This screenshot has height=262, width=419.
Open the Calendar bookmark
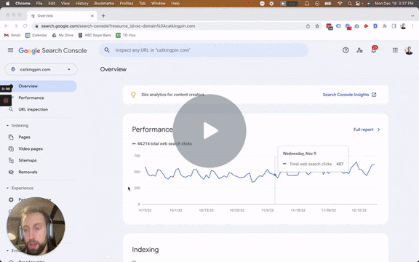click(36, 35)
